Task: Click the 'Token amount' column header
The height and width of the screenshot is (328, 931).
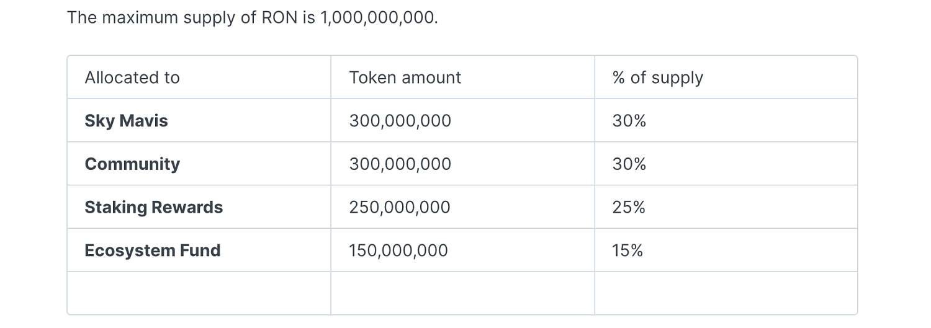Action: pos(405,78)
